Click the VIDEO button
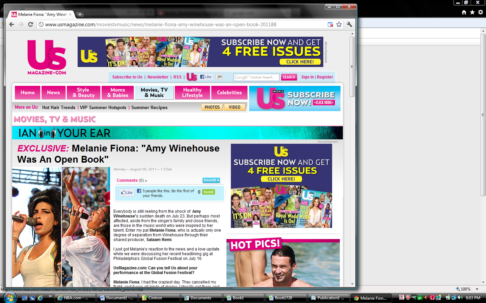486x303 pixels. [235, 107]
